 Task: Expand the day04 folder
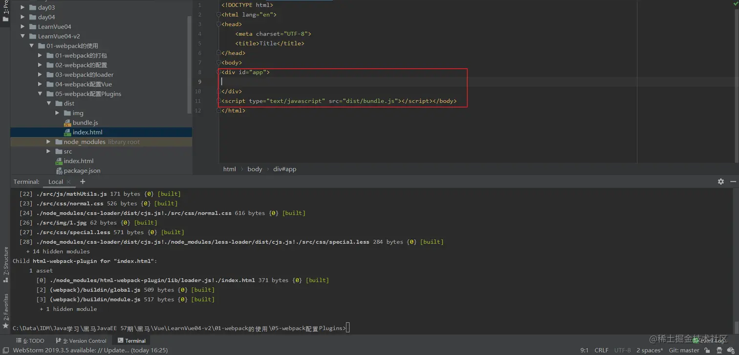point(22,17)
